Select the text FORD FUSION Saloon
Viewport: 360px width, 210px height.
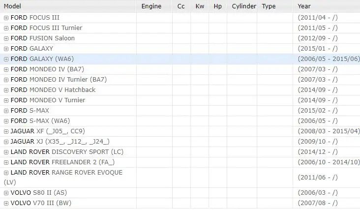click(x=43, y=38)
